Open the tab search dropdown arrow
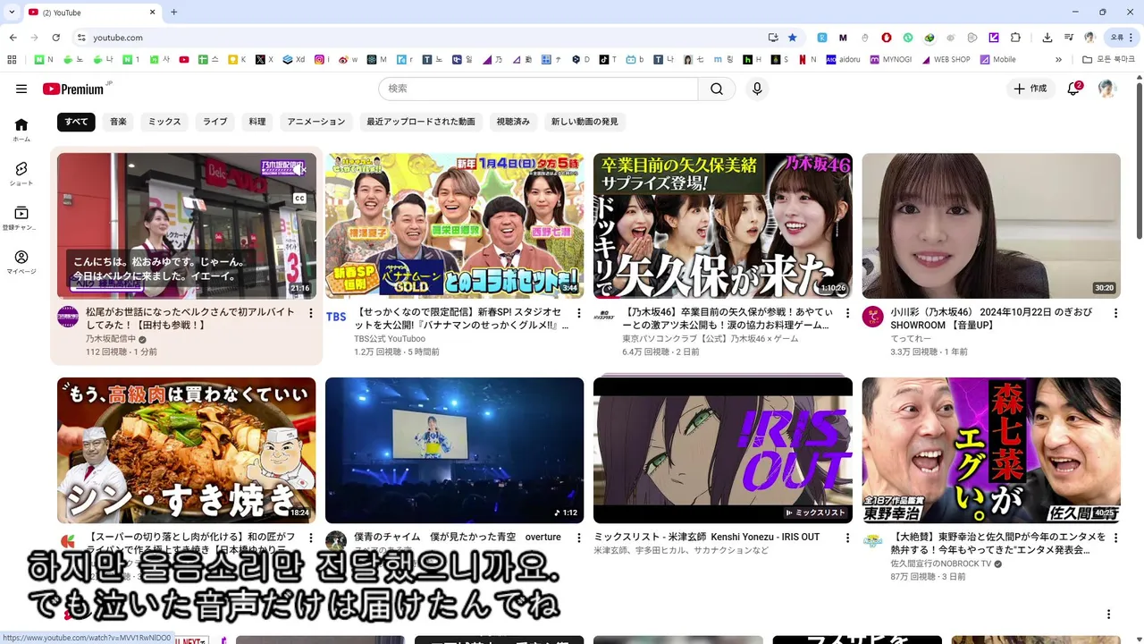The height and width of the screenshot is (644, 1144). (x=10, y=12)
